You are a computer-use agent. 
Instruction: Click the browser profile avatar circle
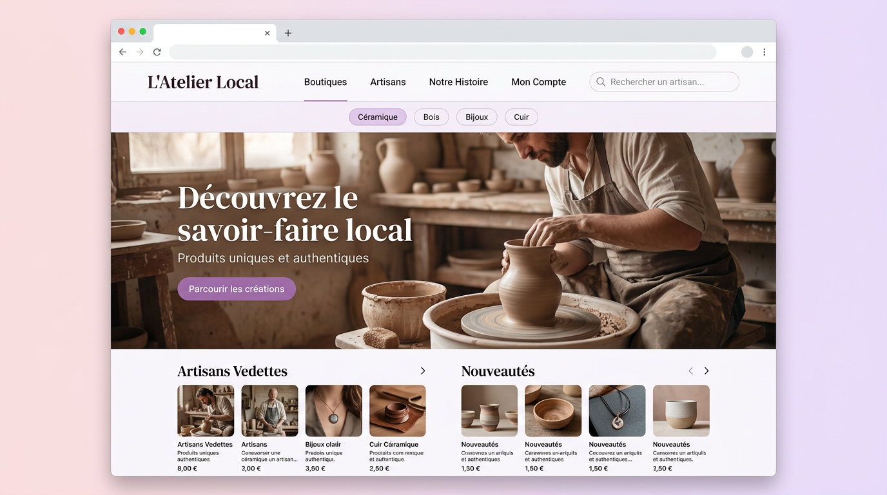[747, 52]
